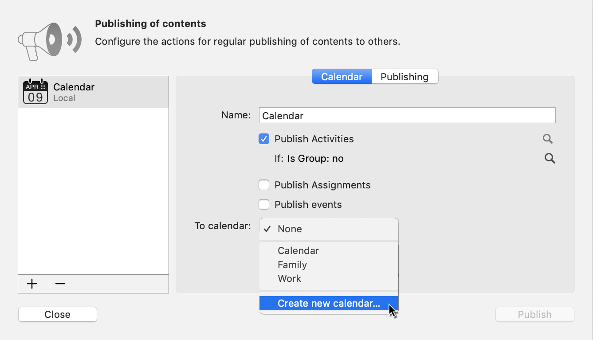Pick Calendar from the open dropdown
Viewport: 593px width, 340px height.
click(x=298, y=250)
